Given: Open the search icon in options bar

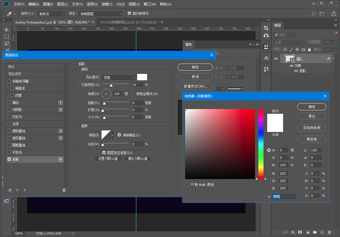Looking at the screenshot, I should [x=313, y=14].
